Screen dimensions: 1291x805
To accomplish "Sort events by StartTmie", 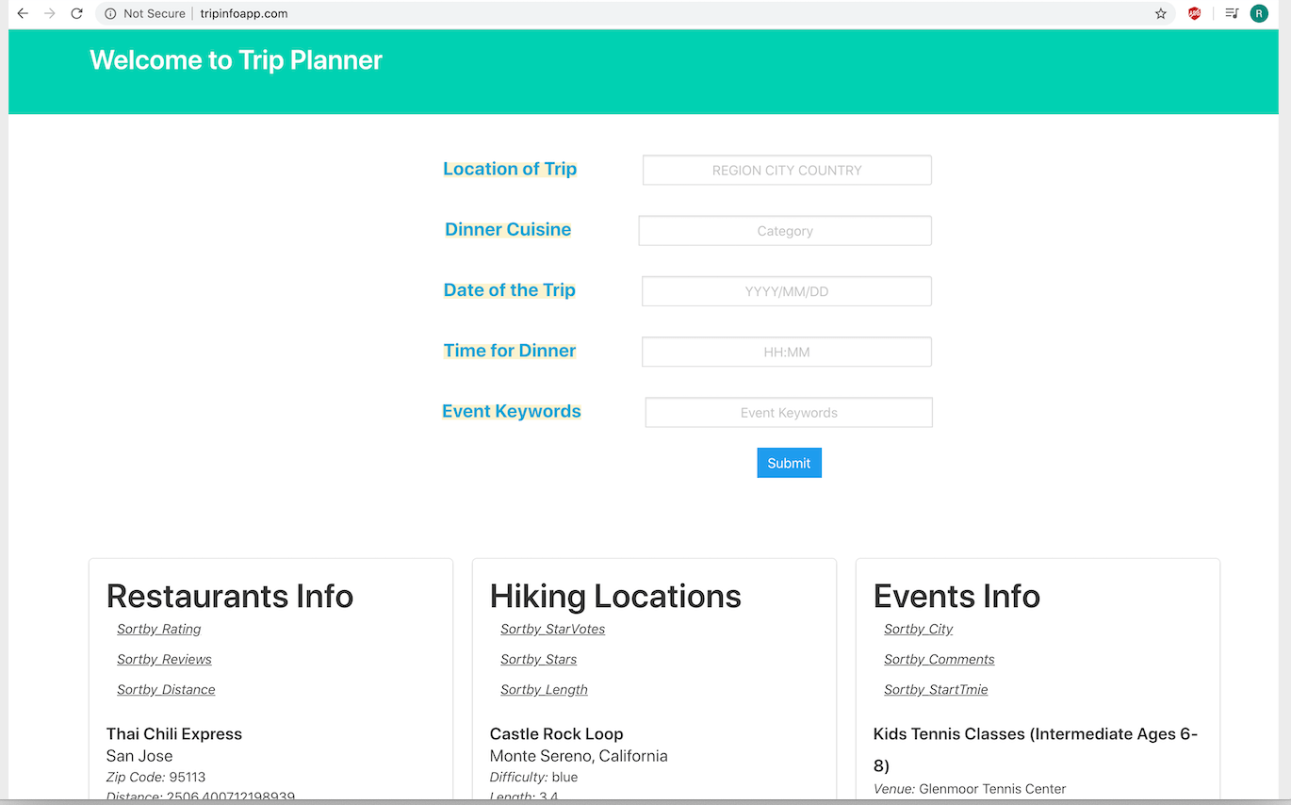I will [x=936, y=689].
